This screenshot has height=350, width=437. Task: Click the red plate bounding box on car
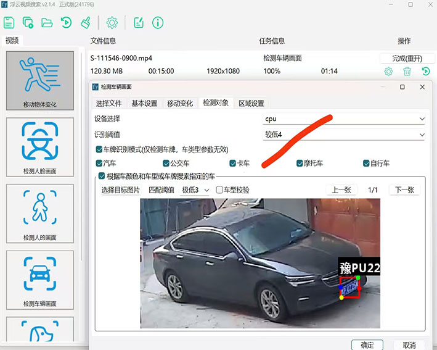click(350, 288)
